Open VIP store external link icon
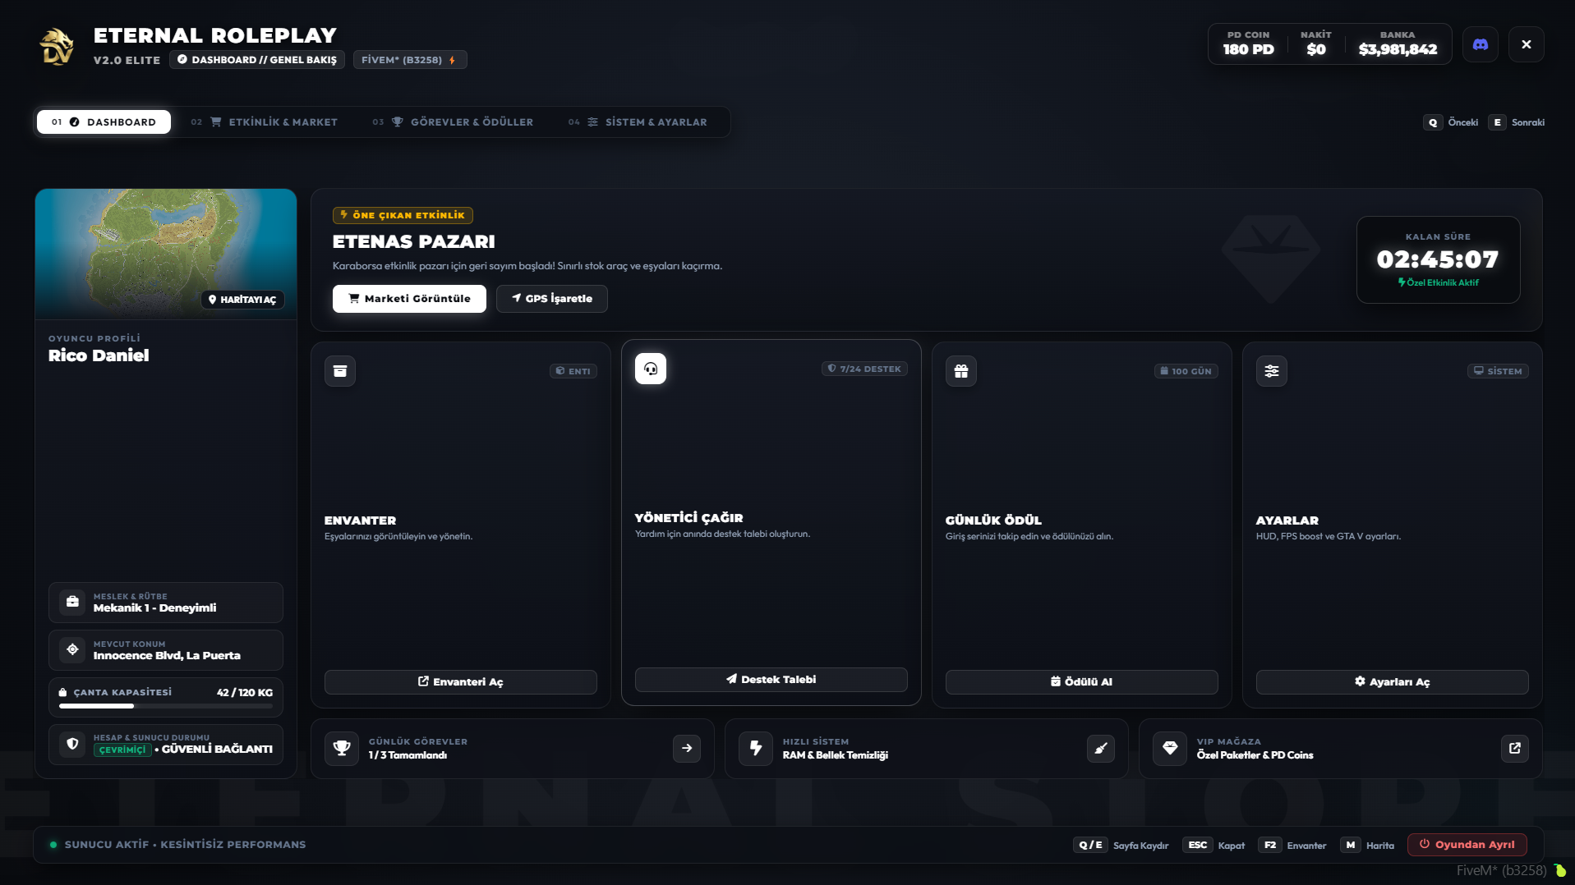The height and width of the screenshot is (885, 1575). tap(1515, 748)
